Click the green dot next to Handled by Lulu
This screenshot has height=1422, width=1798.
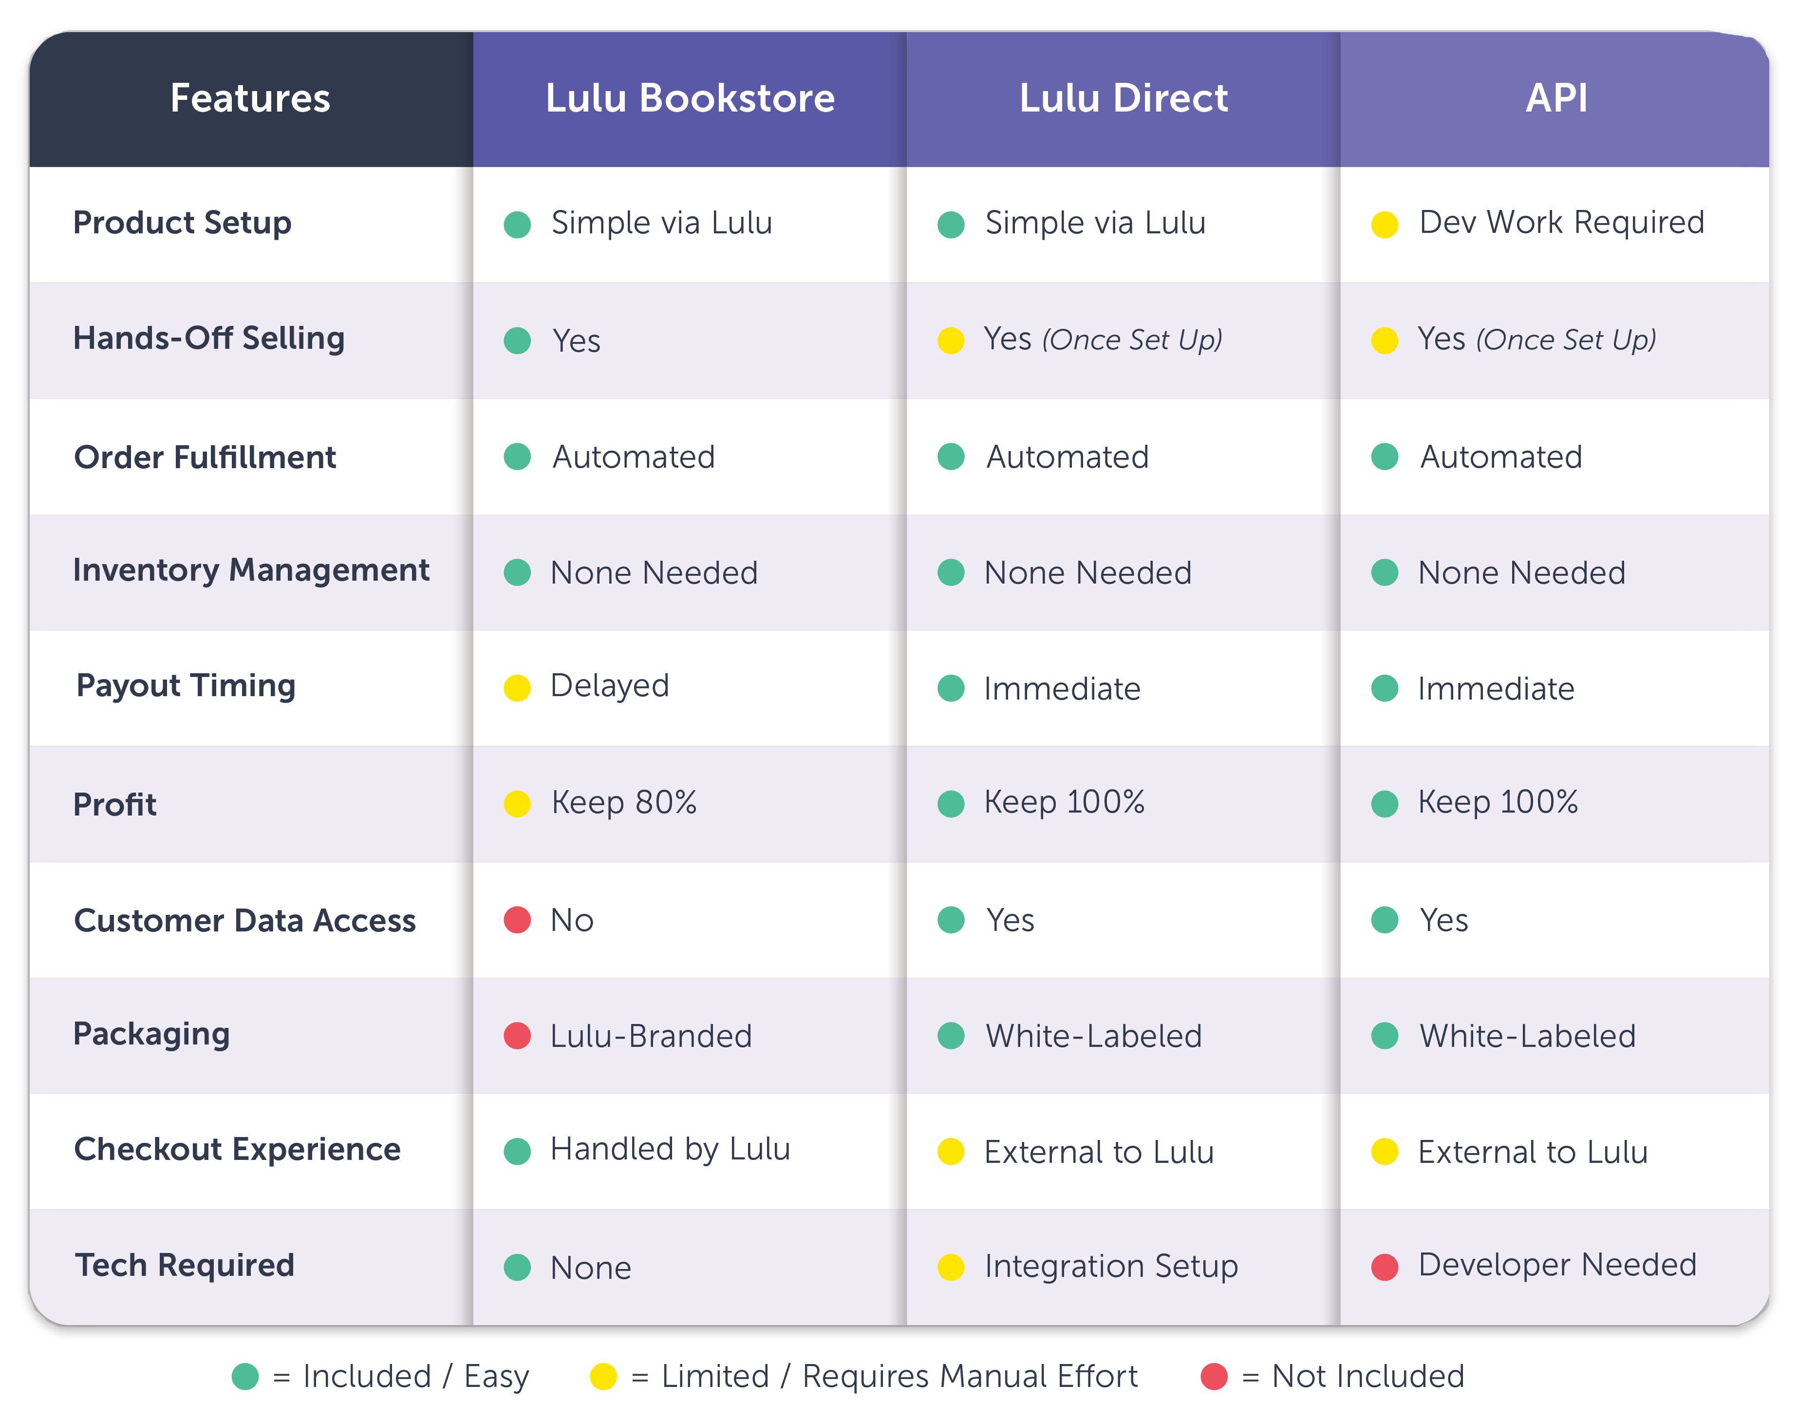click(517, 1152)
